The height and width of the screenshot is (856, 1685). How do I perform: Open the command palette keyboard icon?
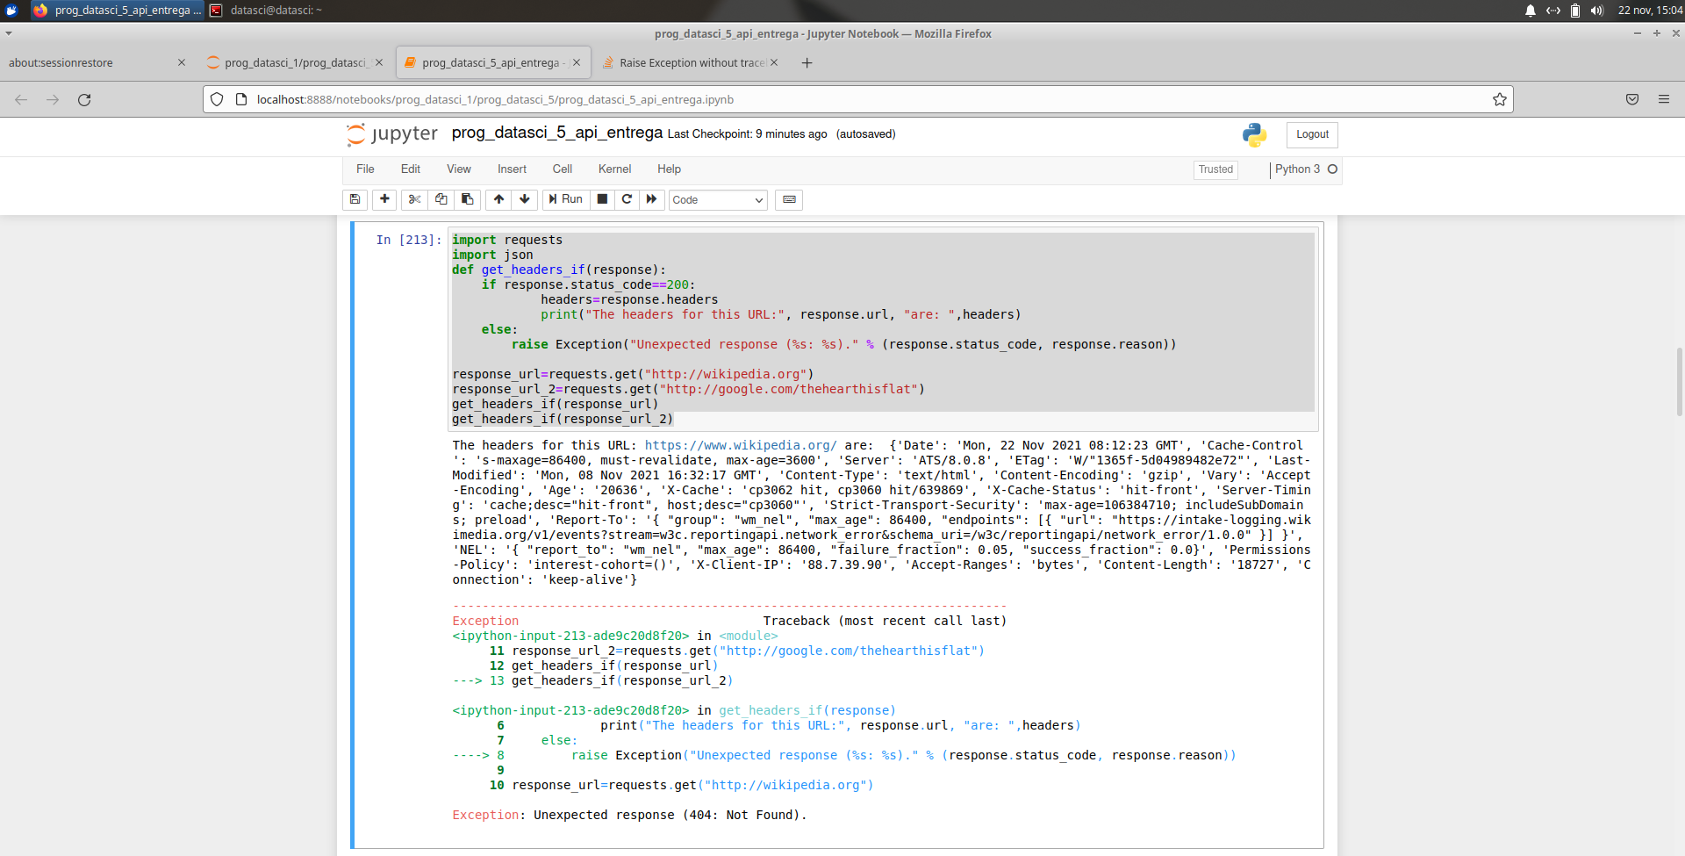point(789,199)
